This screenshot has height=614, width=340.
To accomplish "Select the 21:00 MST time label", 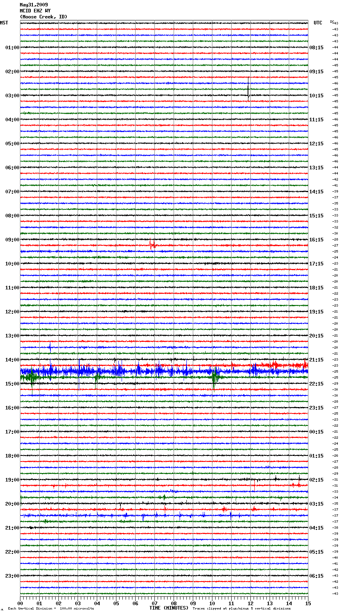I will 12,528.
